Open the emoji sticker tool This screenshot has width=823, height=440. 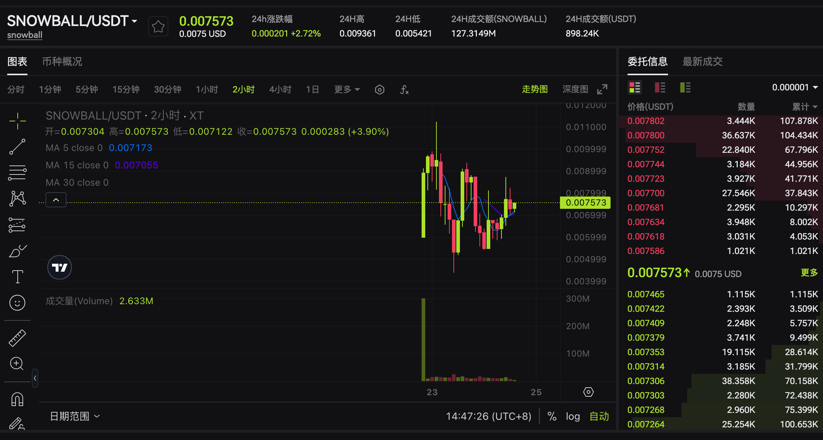(x=17, y=303)
